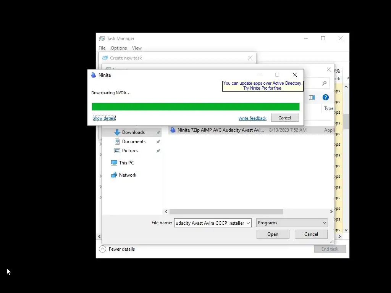Screen dimensions: 391x293
Task: Click the resize grip of Browse dialog
Action: [332, 241]
